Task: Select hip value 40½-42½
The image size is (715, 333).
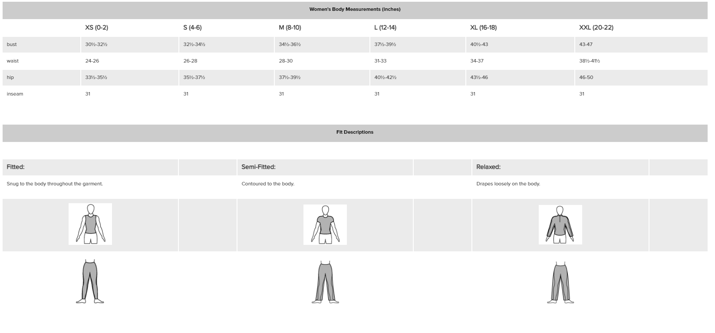Action: [x=385, y=77]
